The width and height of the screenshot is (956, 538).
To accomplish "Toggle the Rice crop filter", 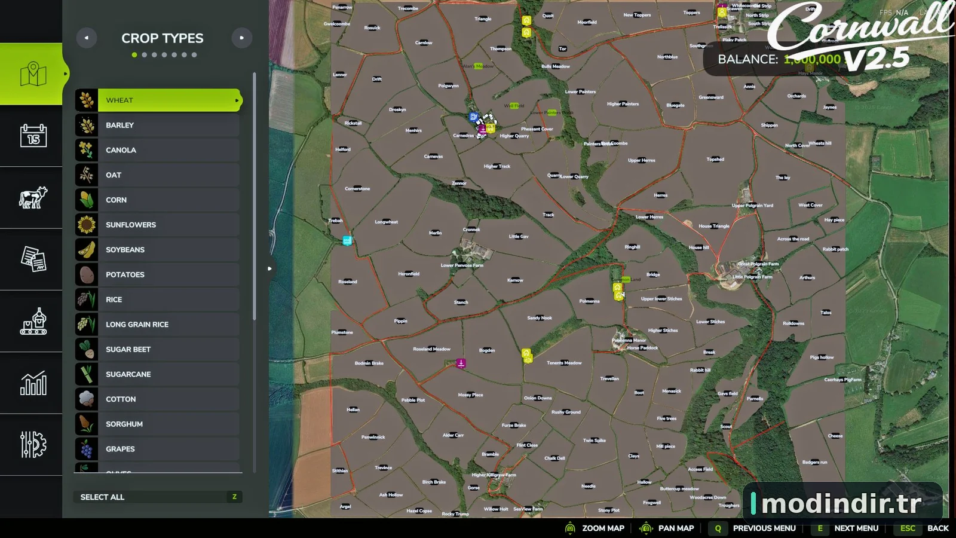I will pyautogui.click(x=157, y=299).
